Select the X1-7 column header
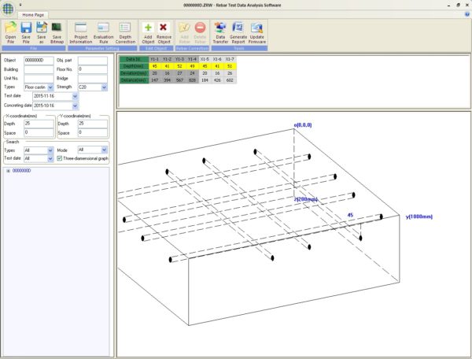The width and height of the screenshot is (472, 359). (230, 59)
